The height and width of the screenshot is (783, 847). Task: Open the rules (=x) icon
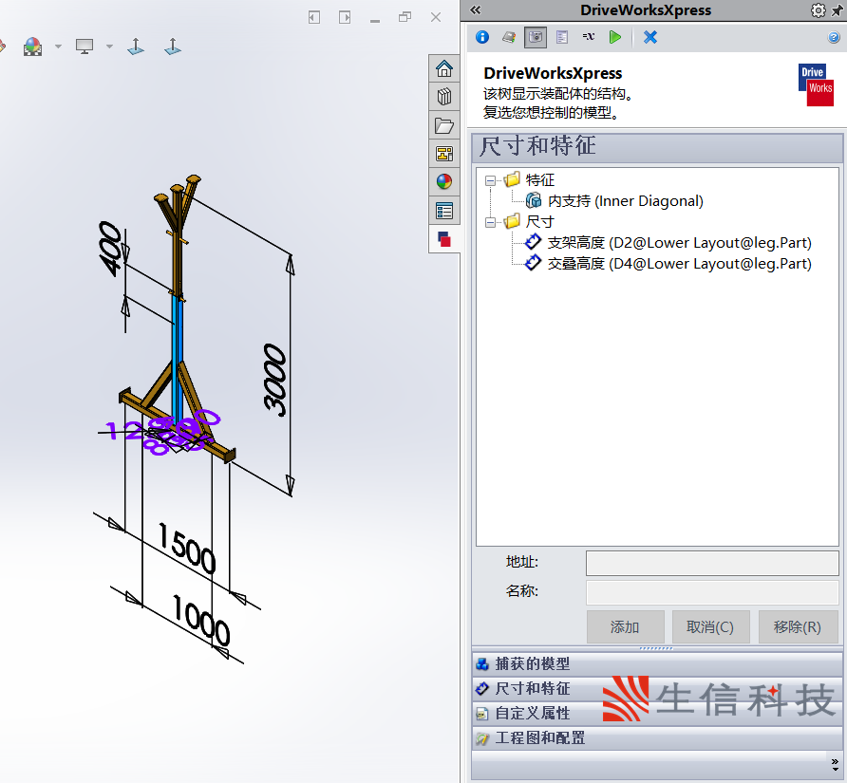589,37
